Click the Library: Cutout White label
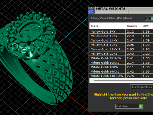The image size is (153, 115). tap(111, 18)
